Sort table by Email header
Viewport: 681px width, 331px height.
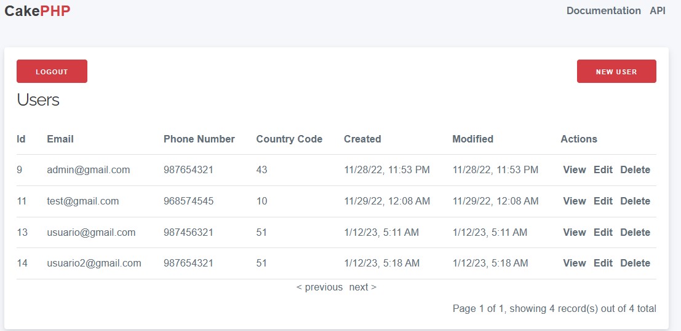tap(60, 139)
